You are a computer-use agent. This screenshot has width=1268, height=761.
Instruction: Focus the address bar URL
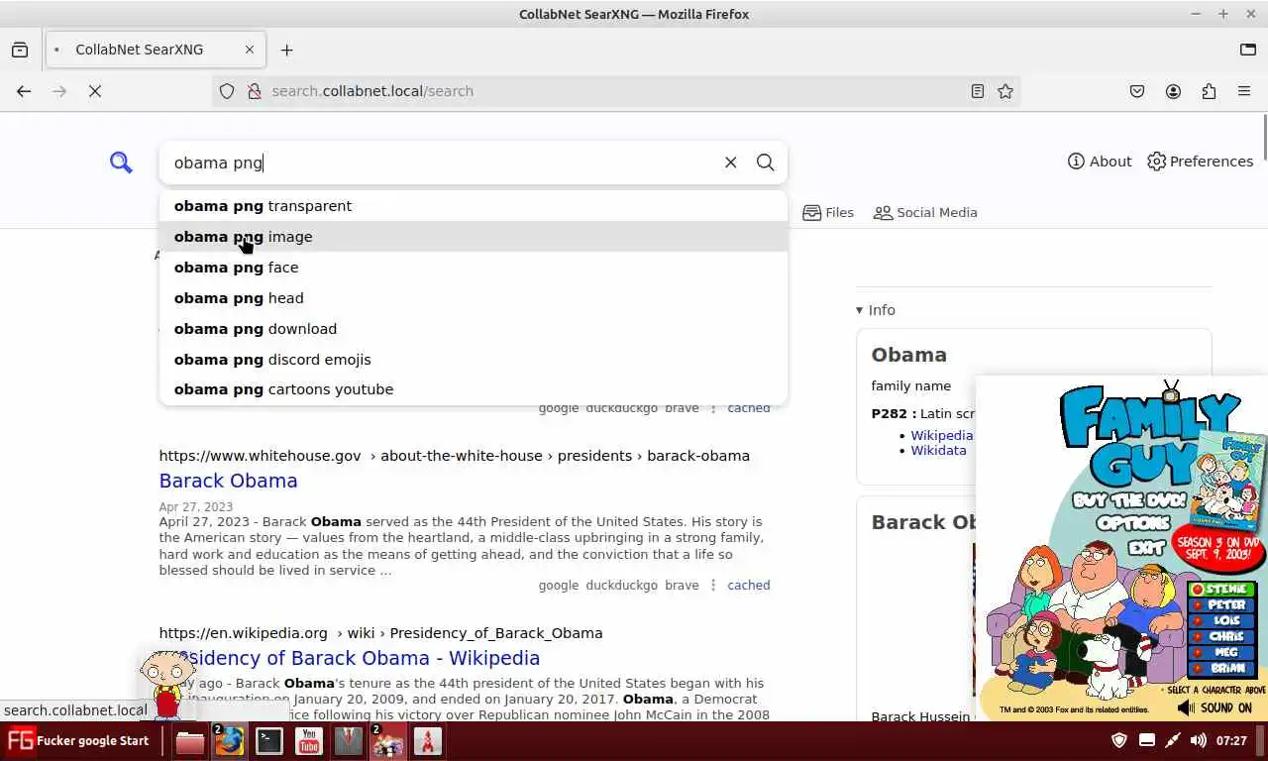pos(614,91)
